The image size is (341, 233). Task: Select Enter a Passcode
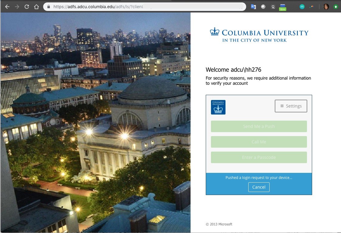(x=259, y=157)
